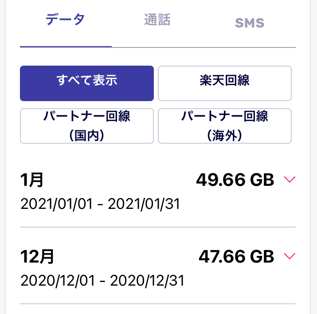This screenshot has height=314, width=317.
Task: Open the 12月 row heading
Action: (x=37, y=256)
